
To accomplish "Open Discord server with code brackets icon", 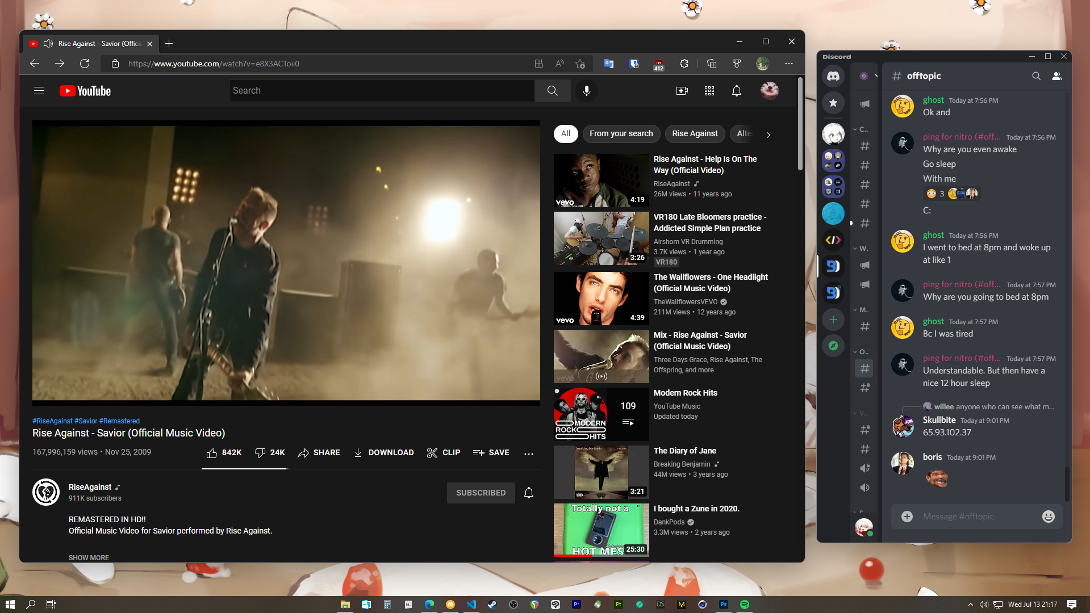I will click(833, 240).
